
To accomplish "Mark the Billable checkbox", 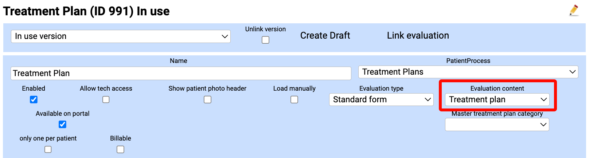I will pos(120,149).
